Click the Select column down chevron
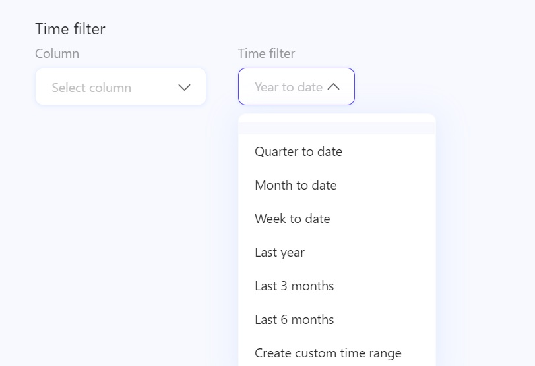 point(185,88)
